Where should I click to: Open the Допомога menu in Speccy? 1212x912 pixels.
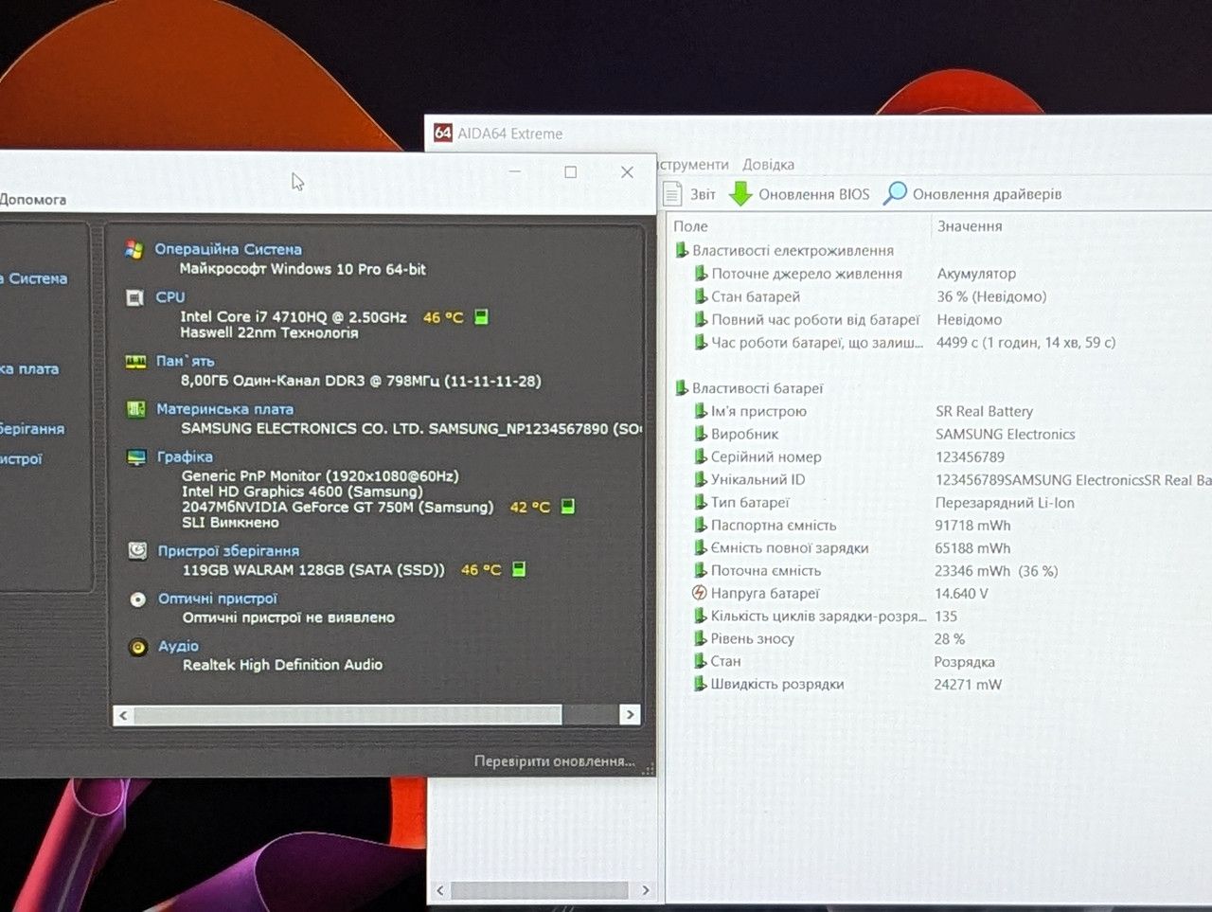pyautogui.click(x=33, y=200)
